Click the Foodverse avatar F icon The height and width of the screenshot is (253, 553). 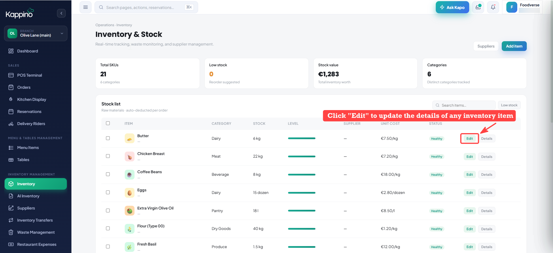[512, 7]
